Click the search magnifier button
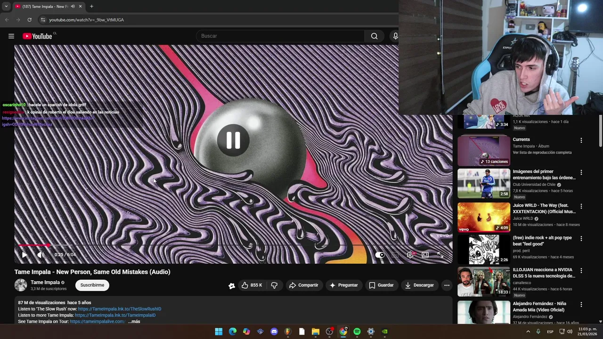603x339 pixels. click(374, 36)
